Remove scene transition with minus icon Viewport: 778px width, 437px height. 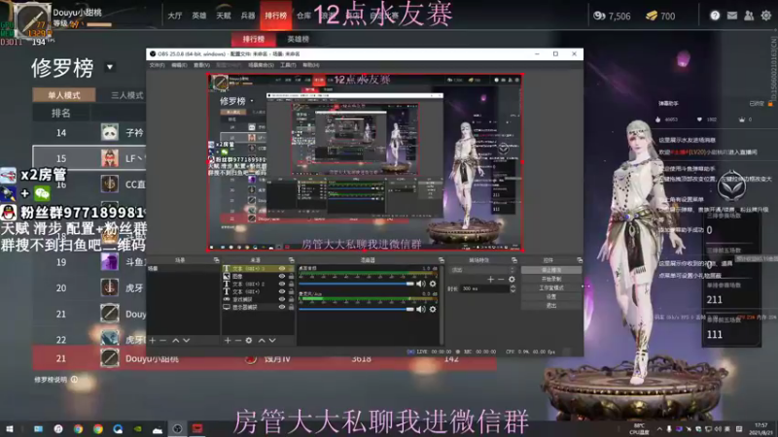501,280
